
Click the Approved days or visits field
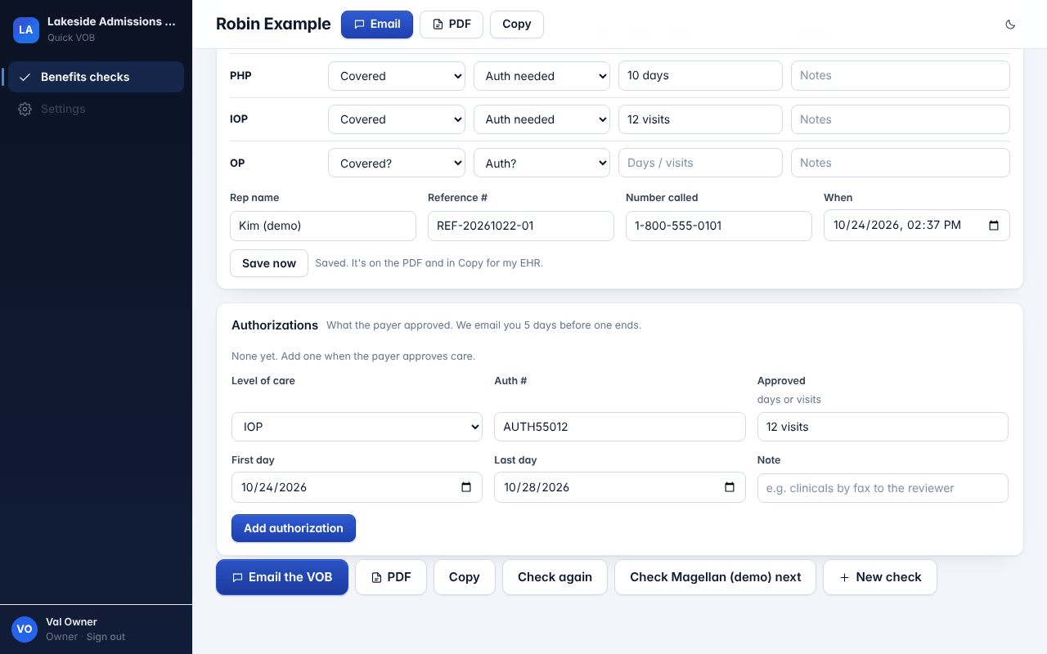coord(883,427)
